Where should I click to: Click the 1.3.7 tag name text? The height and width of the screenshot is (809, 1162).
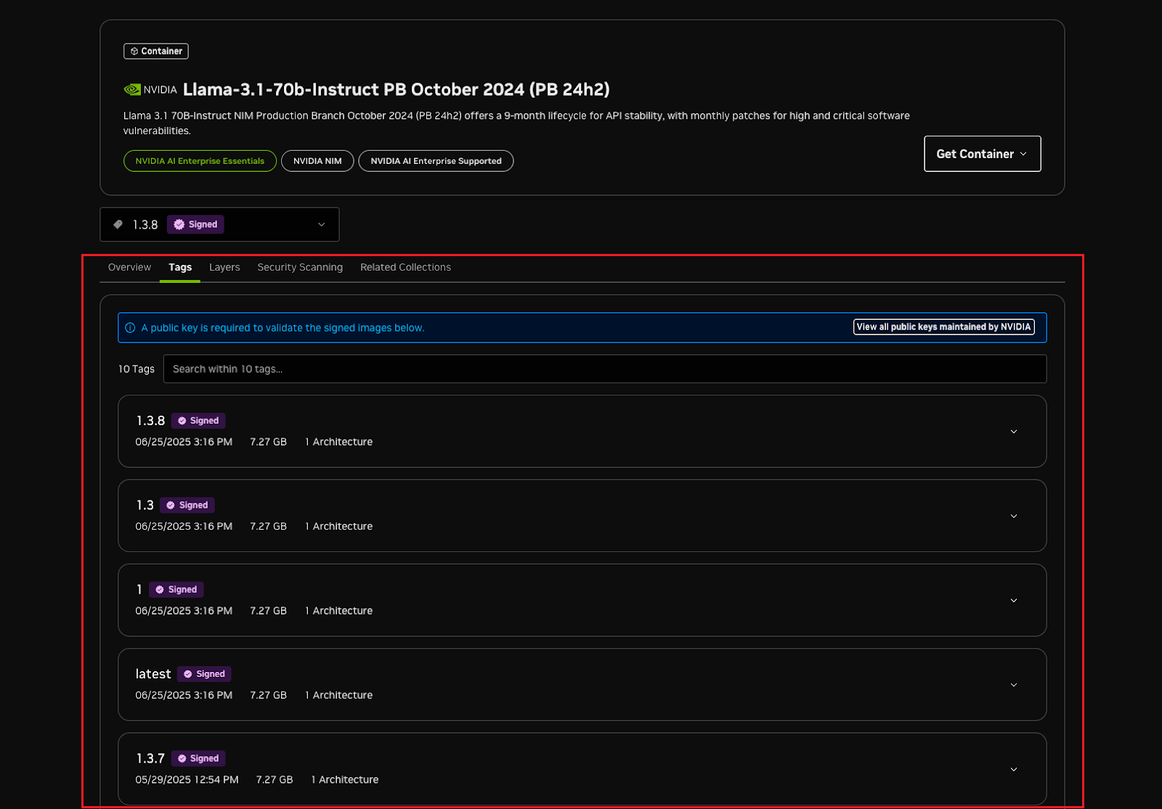(x=150, y=758)
